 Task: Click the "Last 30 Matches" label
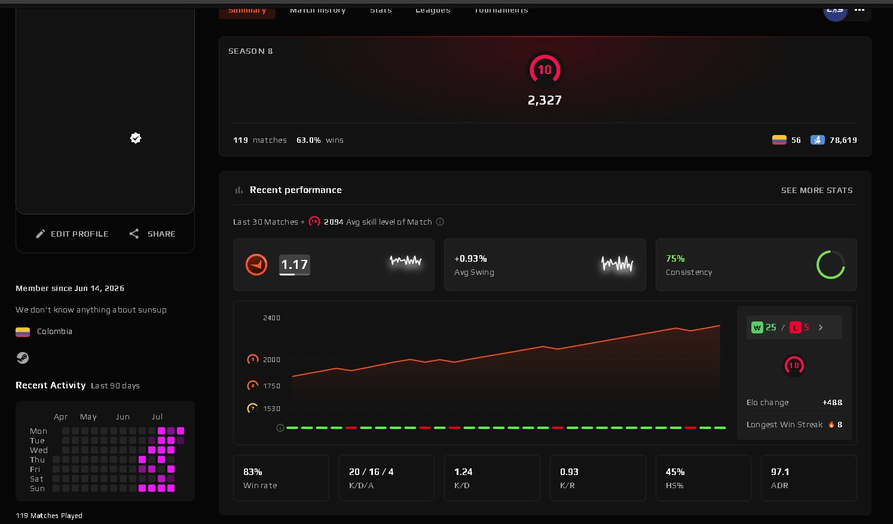(265, 222)
